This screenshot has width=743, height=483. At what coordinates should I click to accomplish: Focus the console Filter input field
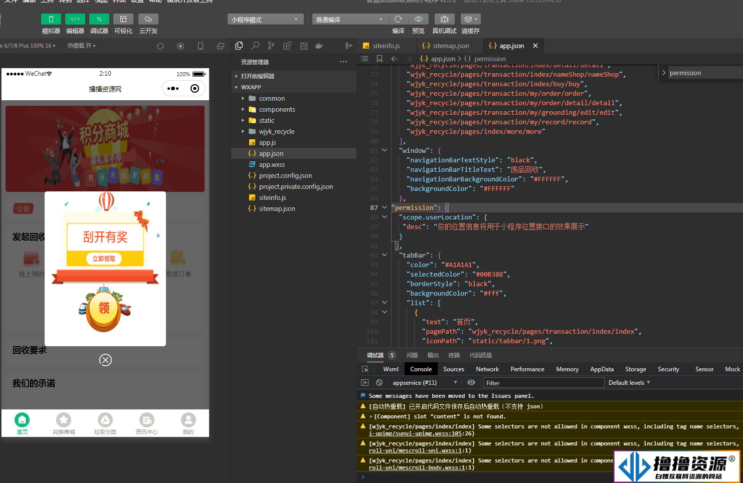click(x=544, y=383)
